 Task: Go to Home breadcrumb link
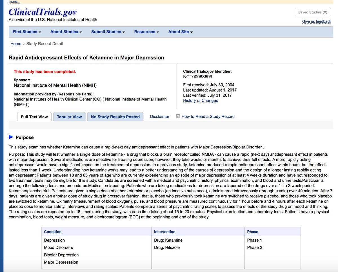[16, 44]
